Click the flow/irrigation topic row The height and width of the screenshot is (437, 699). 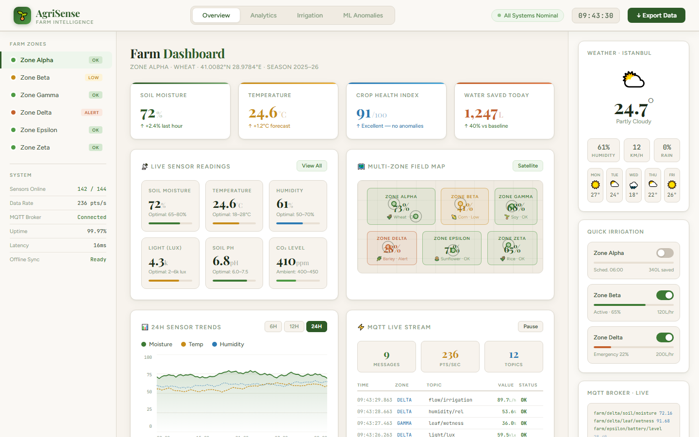pyautogui.click(x=450, y=400)
